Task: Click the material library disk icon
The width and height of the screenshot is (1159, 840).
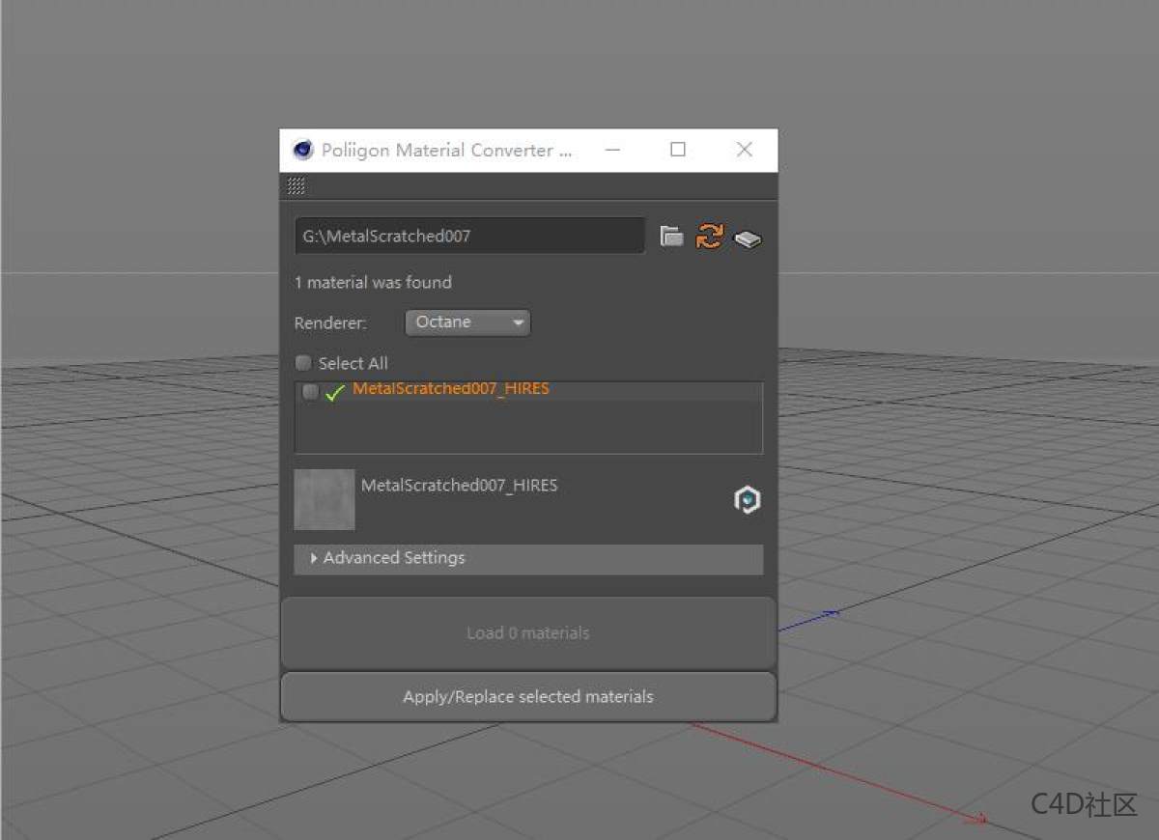Action: 747,238
